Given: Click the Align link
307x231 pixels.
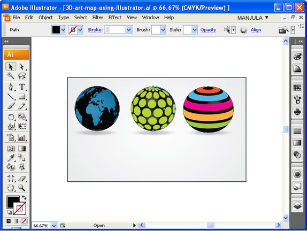Looking at the screenshot, I should 256,30.
